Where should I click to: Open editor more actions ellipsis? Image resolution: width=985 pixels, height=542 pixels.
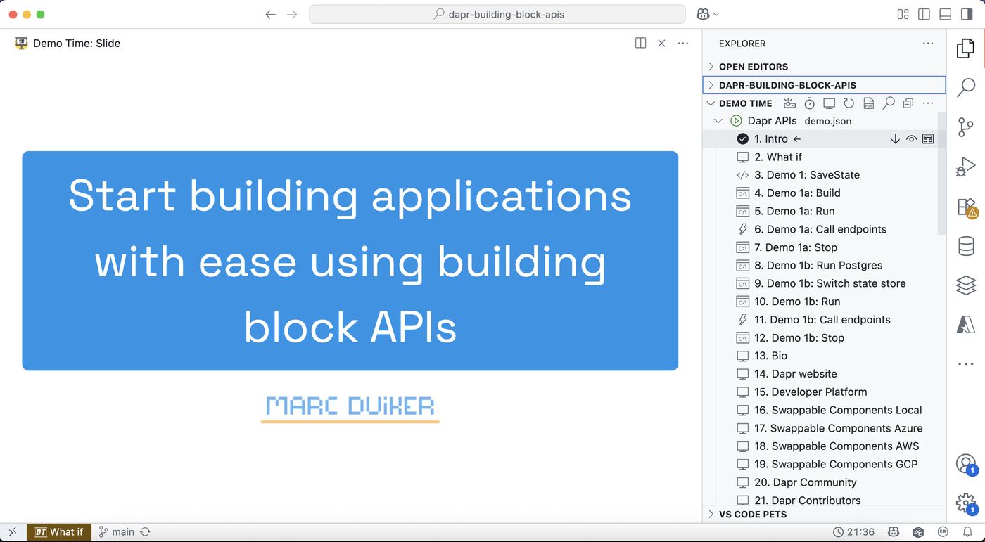pos(683,43)
